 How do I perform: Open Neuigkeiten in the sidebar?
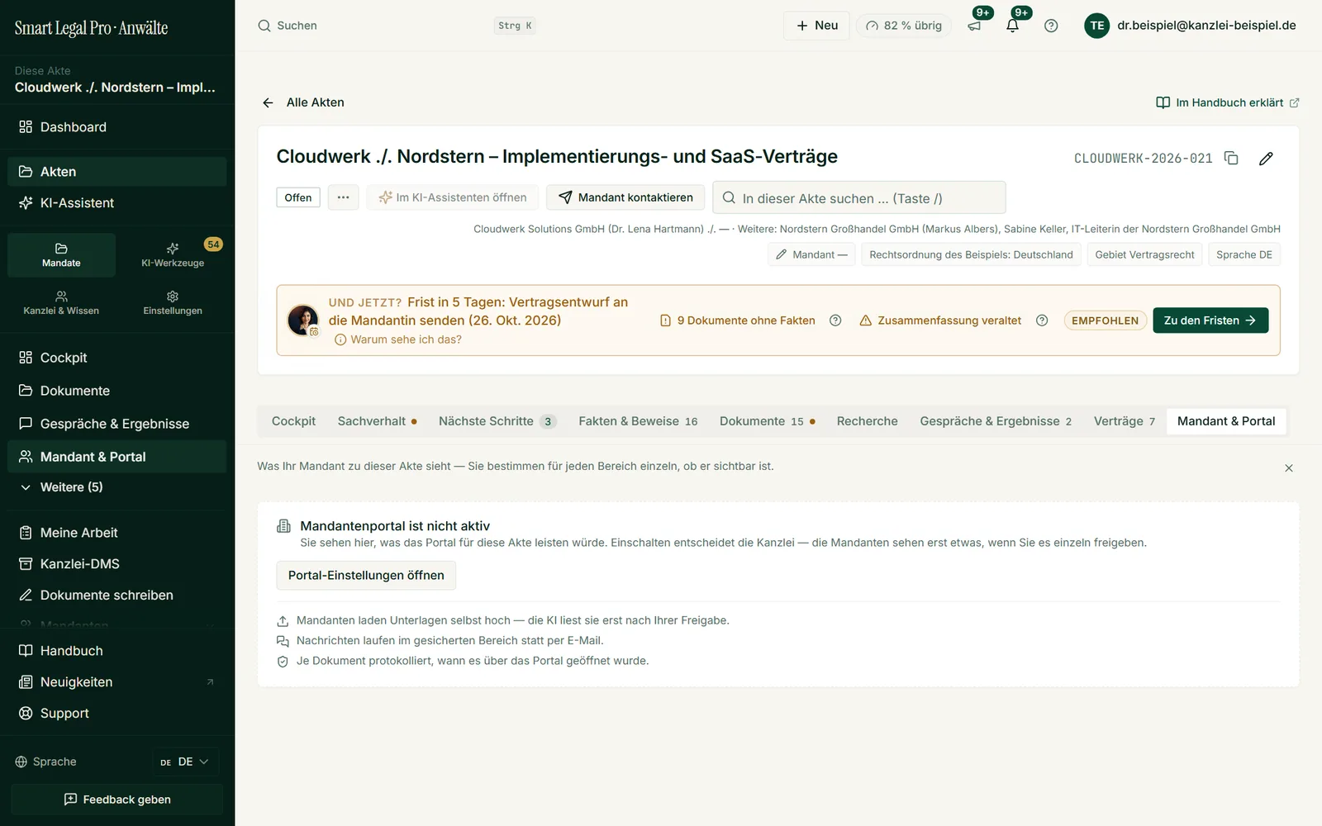coord(117,682)
